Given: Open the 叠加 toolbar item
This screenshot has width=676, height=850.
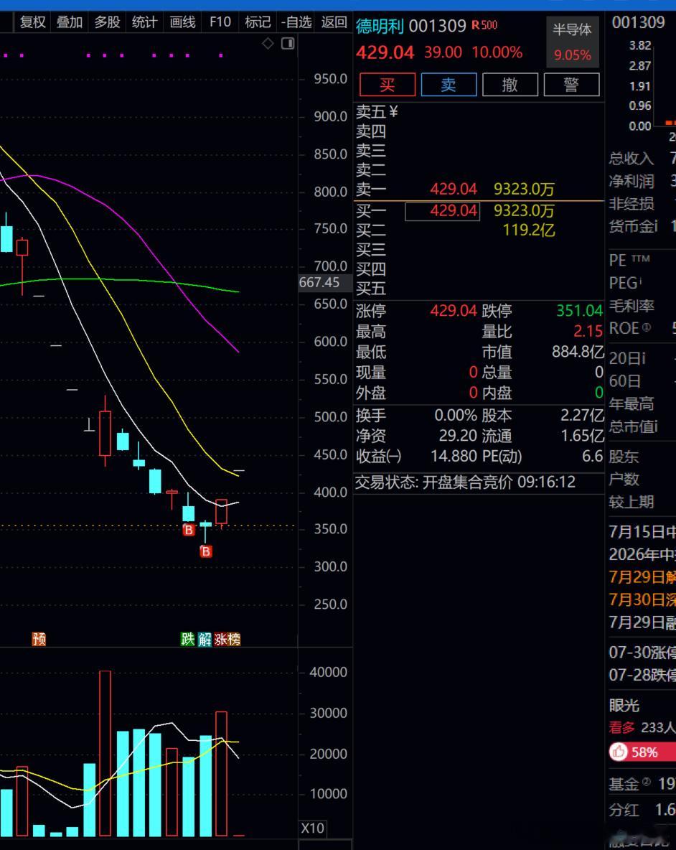Looking at the screenshot, I should (70, 22).
